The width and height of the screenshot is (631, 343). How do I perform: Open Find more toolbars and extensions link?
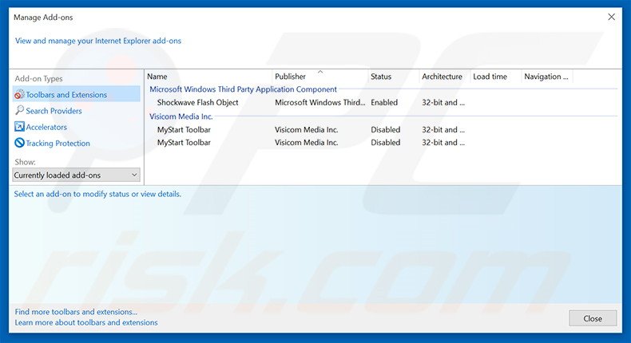pyautogui.click(x=76, y=312)
